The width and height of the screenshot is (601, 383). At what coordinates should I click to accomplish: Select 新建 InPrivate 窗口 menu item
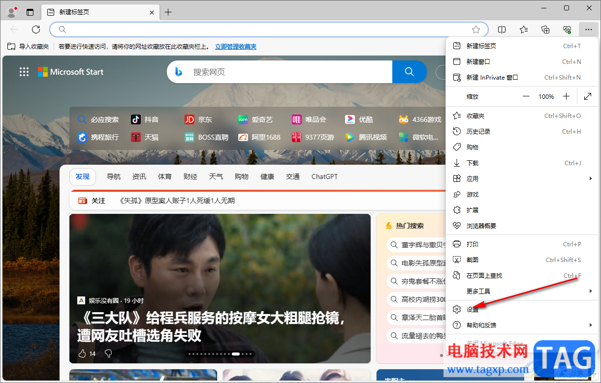click(x=523, y=77)
